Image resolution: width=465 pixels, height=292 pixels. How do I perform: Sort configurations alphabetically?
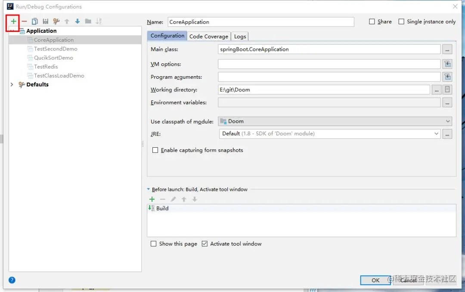coord(99,21)
